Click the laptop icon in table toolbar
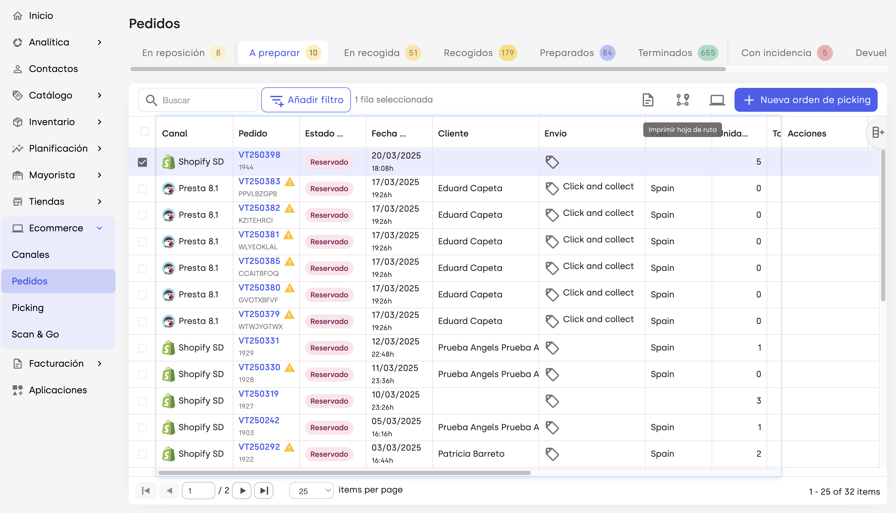This screenshot has height=513, width=896. [x=717, y=100]
